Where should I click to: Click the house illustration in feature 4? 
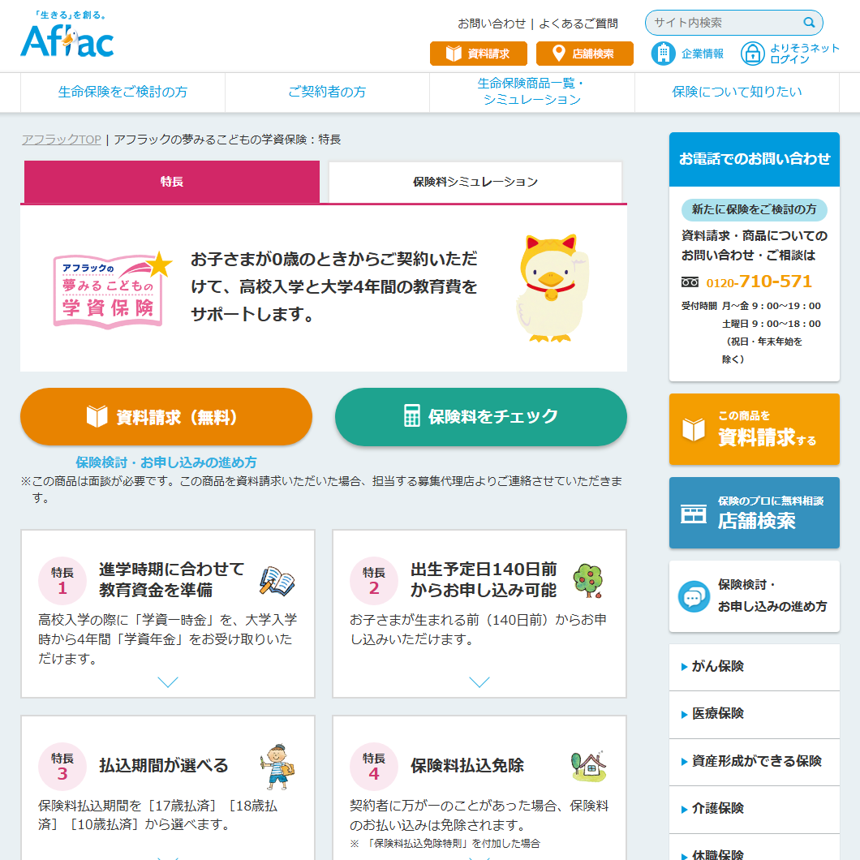pyautogui.click(x=588, y=766)
